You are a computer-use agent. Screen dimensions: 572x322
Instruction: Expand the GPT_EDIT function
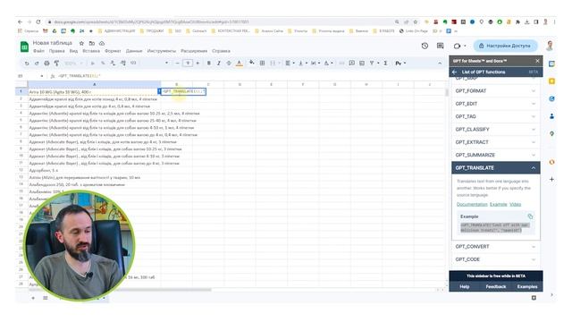click(496, 104)
